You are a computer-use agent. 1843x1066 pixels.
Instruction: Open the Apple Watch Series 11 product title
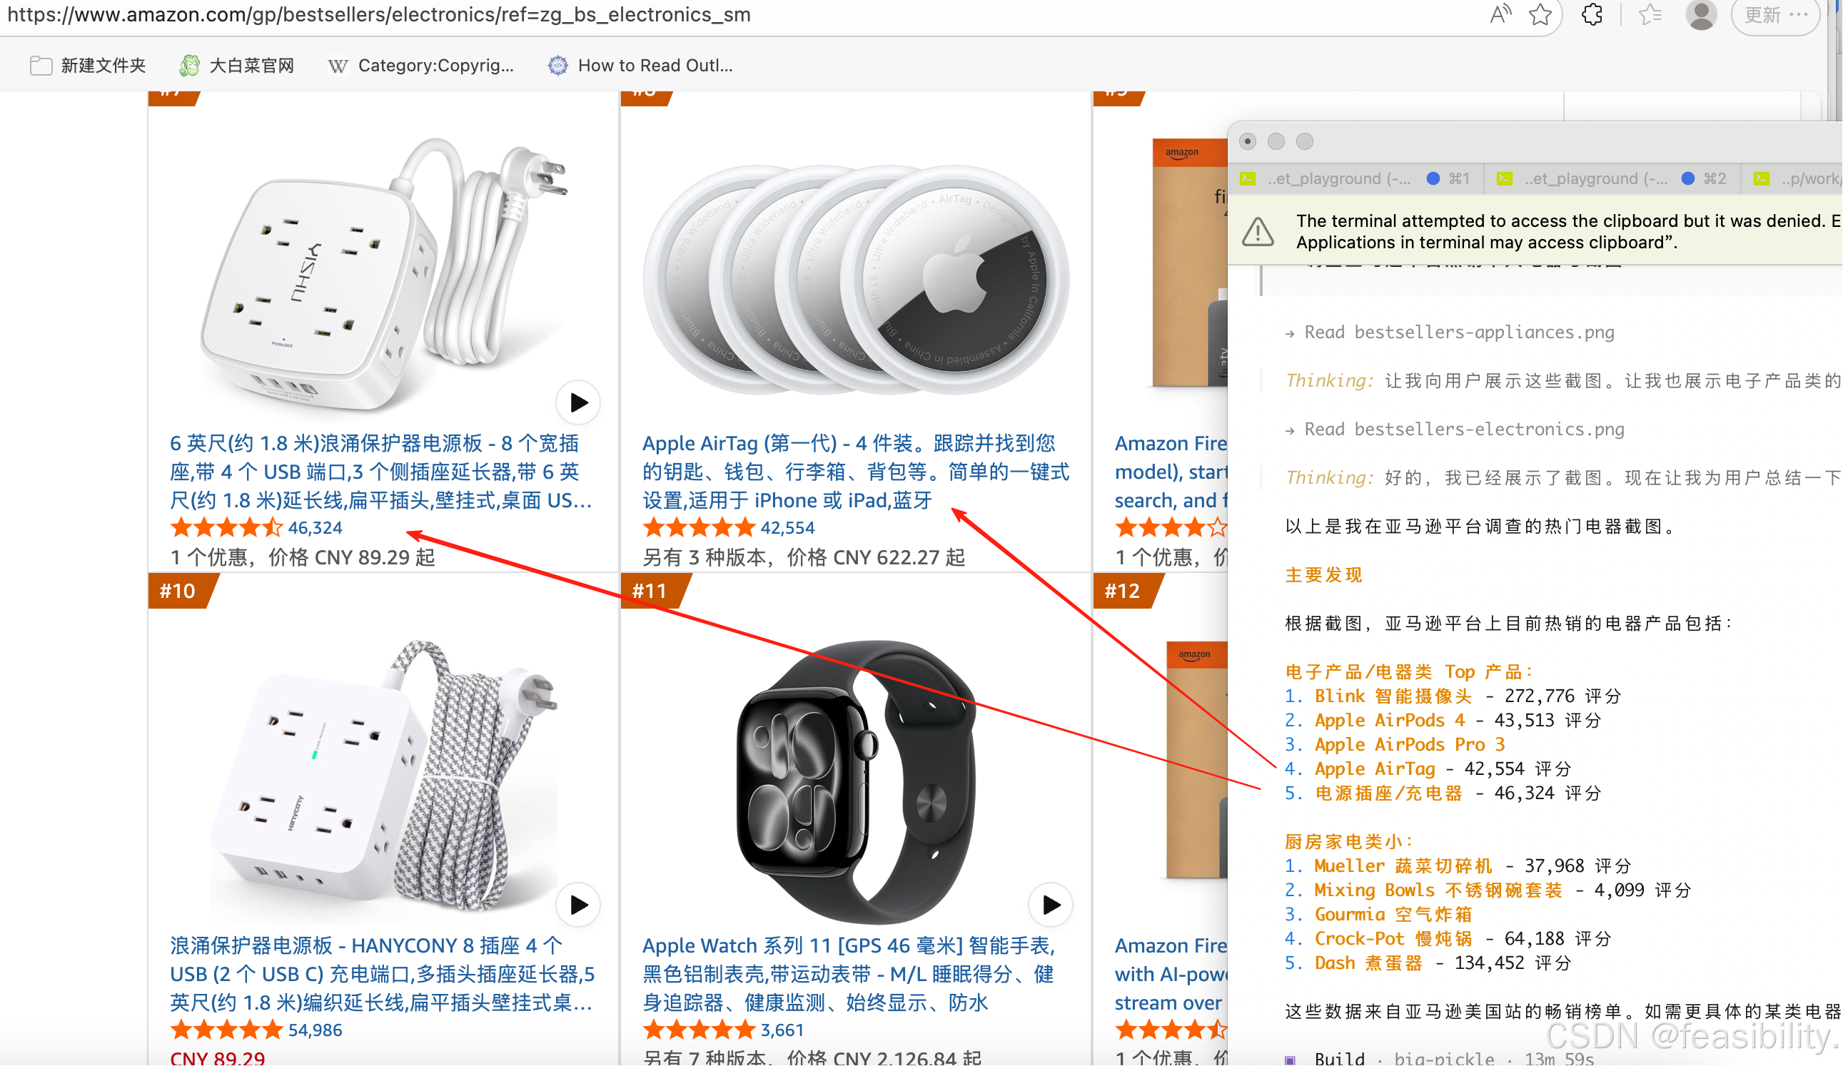pyautogui.click(x=849, y=974)
